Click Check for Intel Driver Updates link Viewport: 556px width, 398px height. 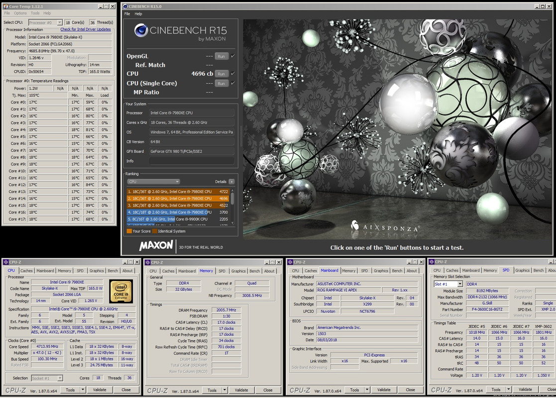click(86, 29)
